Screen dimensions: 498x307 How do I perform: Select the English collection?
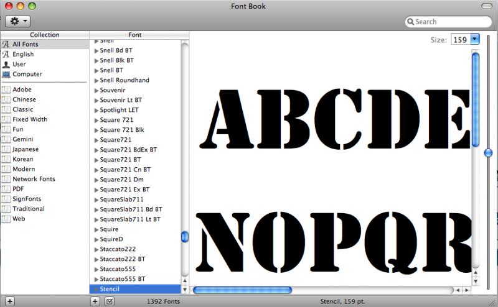pos(45,54)
